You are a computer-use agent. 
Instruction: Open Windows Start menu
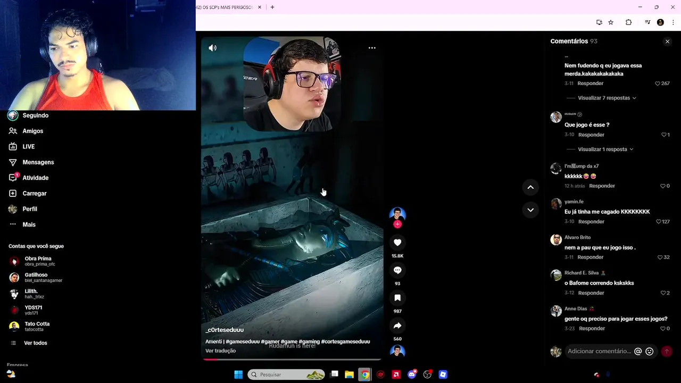[x=238, y=374]
